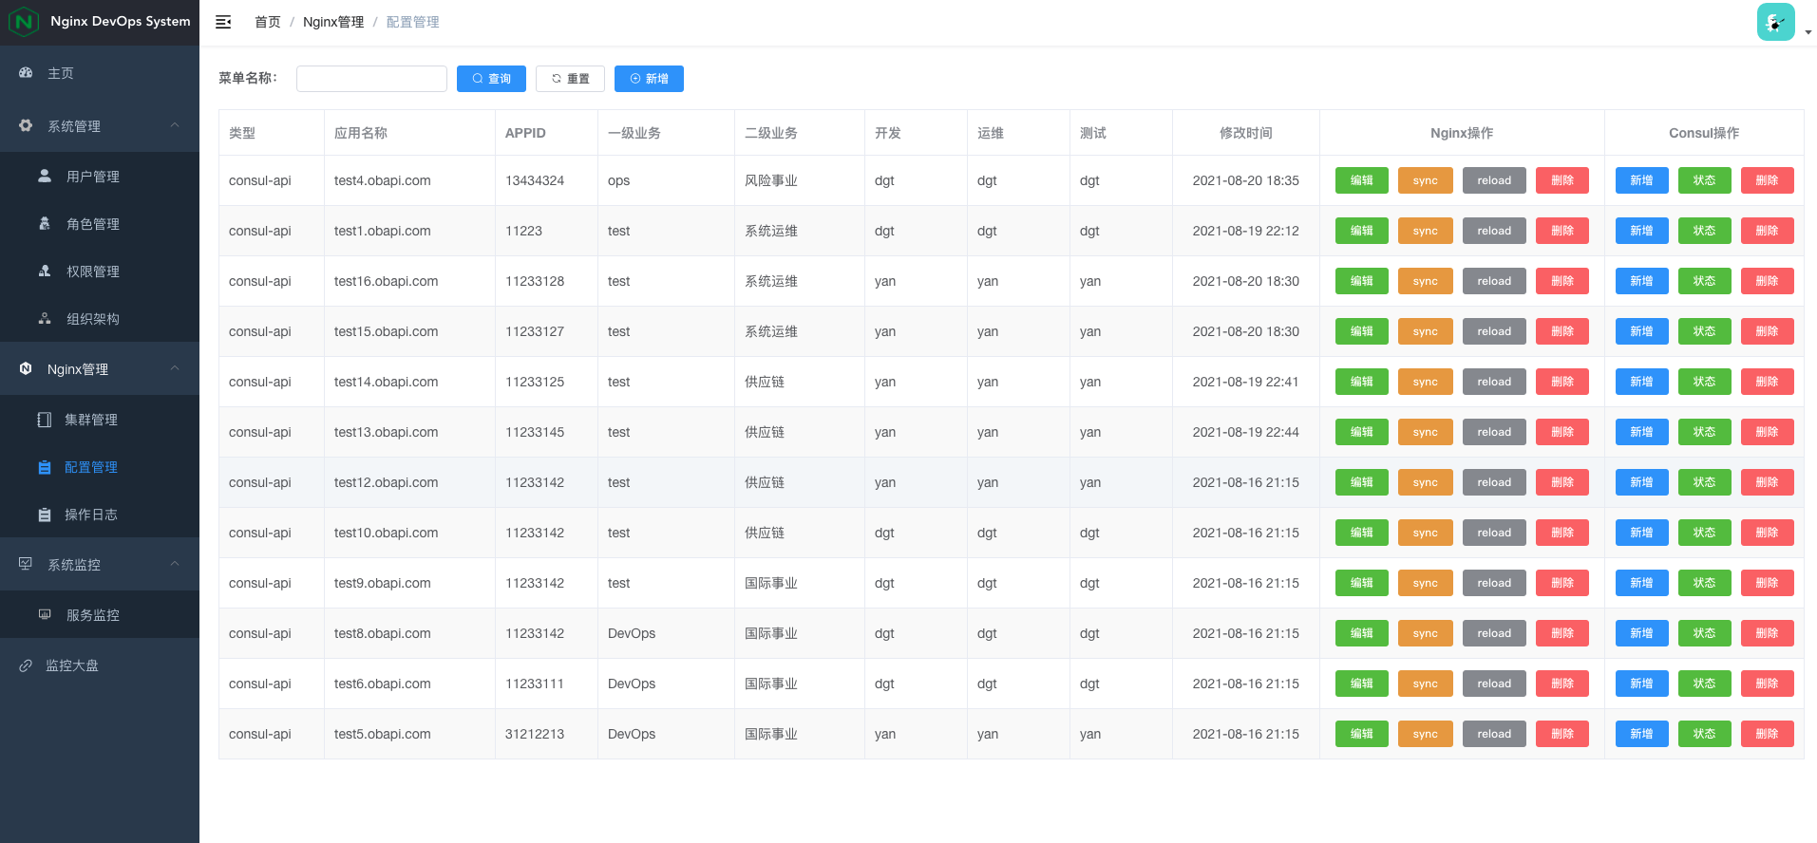The image size is (1817, 843).
Task: Collapse the 系统管理 submenu chevron
Action: point(175,125)
